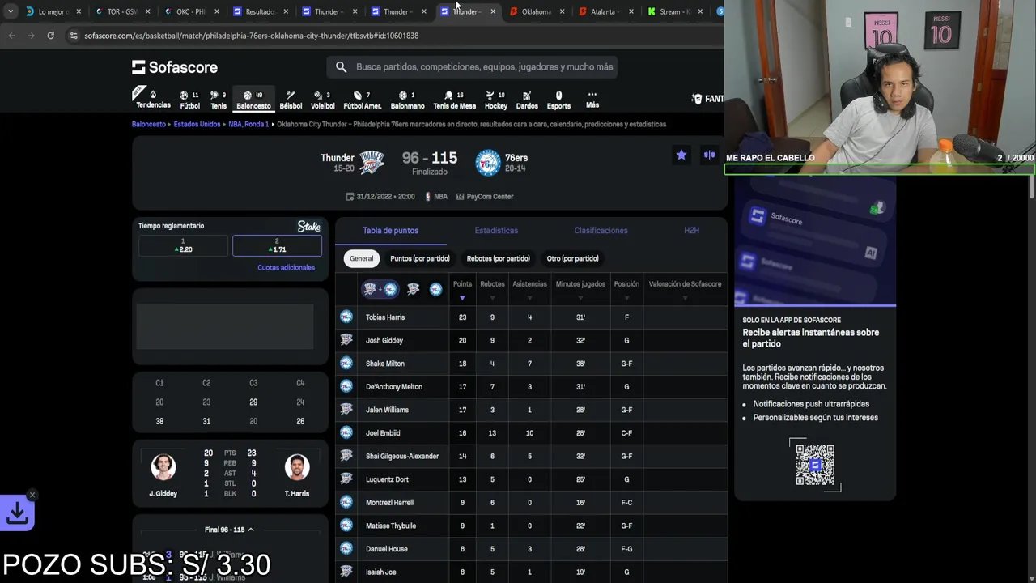Click the compare icon beside the star
Screen dimensions: 1036x583
[709, 155]
